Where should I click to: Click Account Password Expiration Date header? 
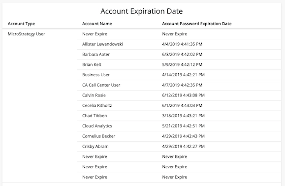pos(197,24)
